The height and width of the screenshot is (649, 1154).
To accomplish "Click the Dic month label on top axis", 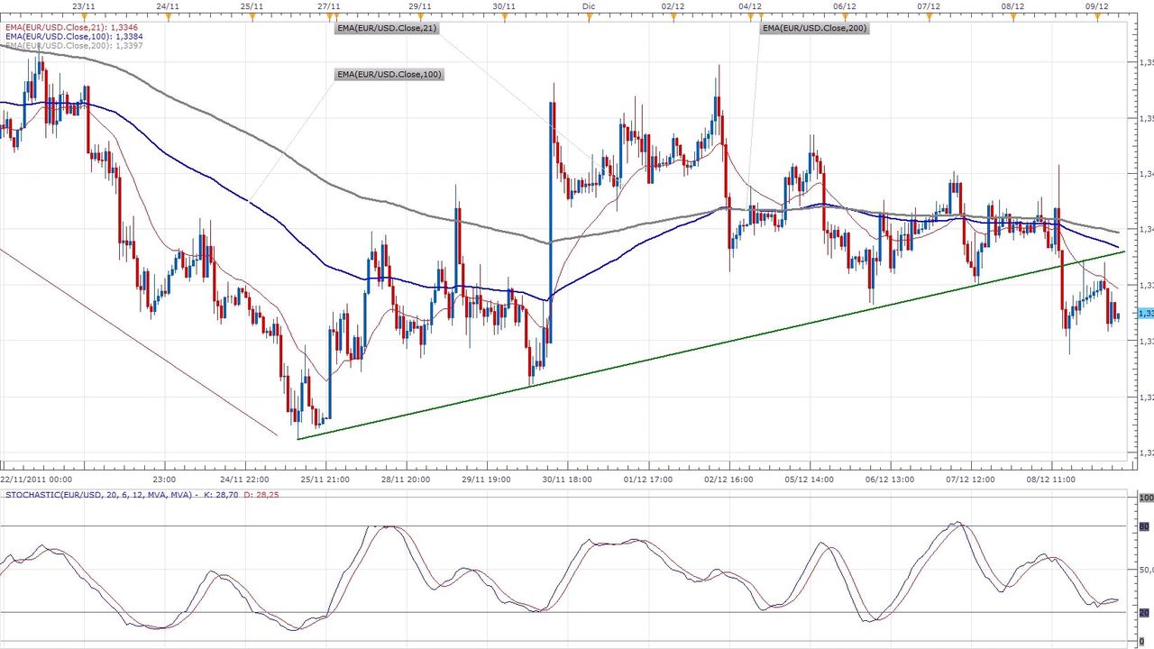I will [589, 5].
